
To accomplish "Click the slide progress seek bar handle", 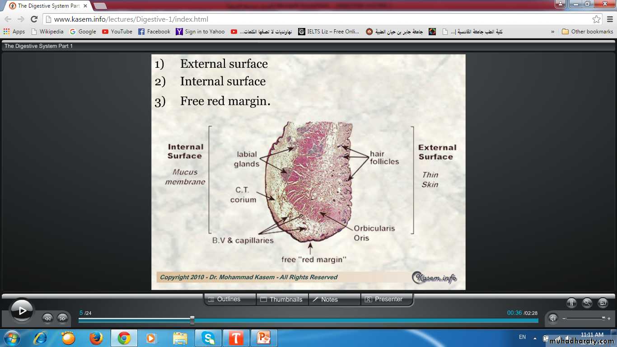I will point(192,320).
